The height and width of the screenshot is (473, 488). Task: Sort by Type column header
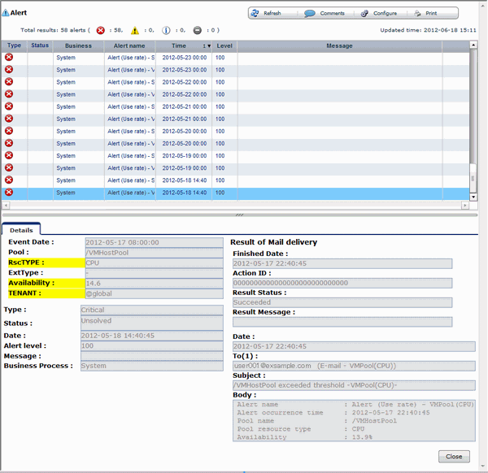[x=15, y=46]
